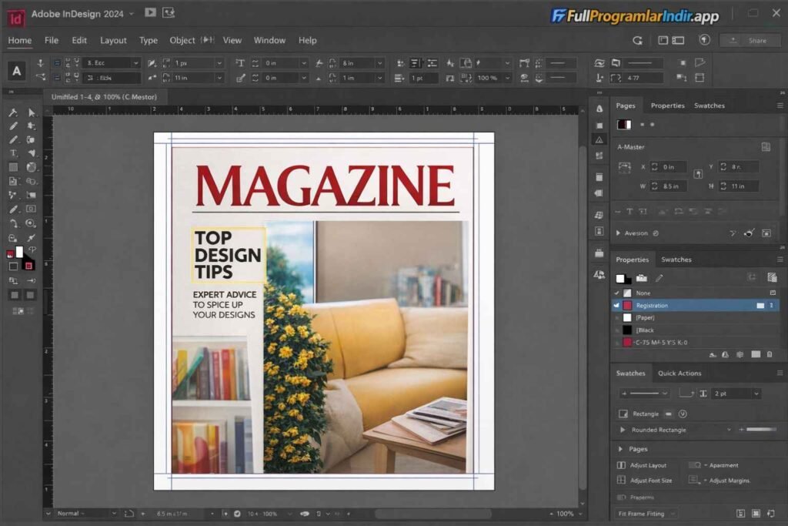
Task: Select the Zoom tool in the left toolbar
Action: click(31, 224)
